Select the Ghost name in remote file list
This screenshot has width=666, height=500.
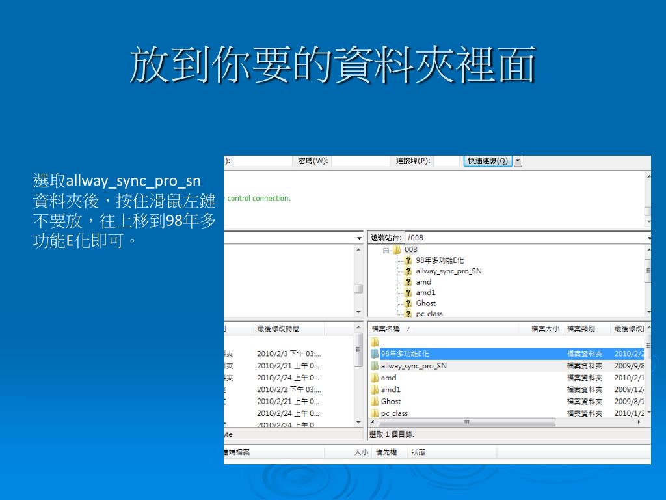391,401
